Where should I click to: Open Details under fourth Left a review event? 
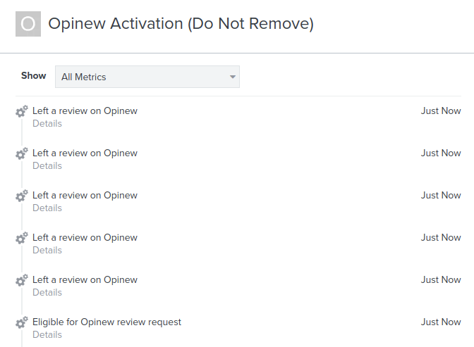click(47, 250)
